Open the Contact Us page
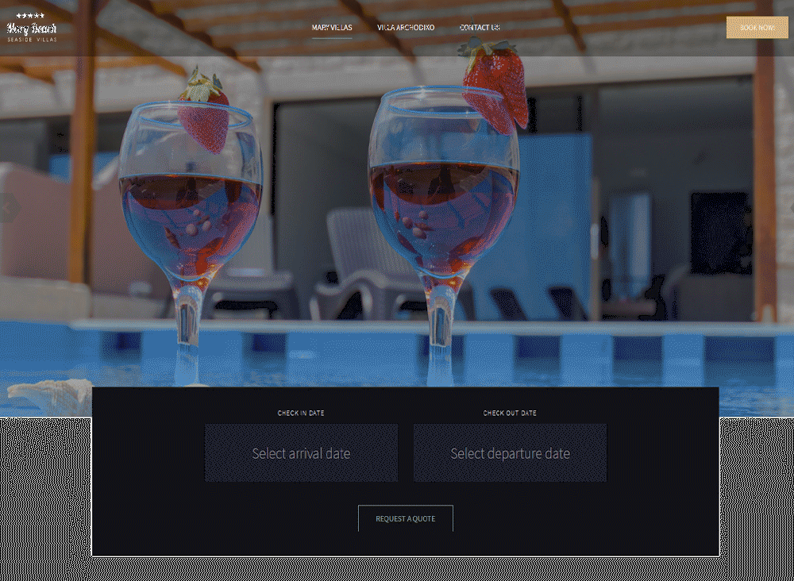Viewport: 794px width, 581px height. coord(480,27)
